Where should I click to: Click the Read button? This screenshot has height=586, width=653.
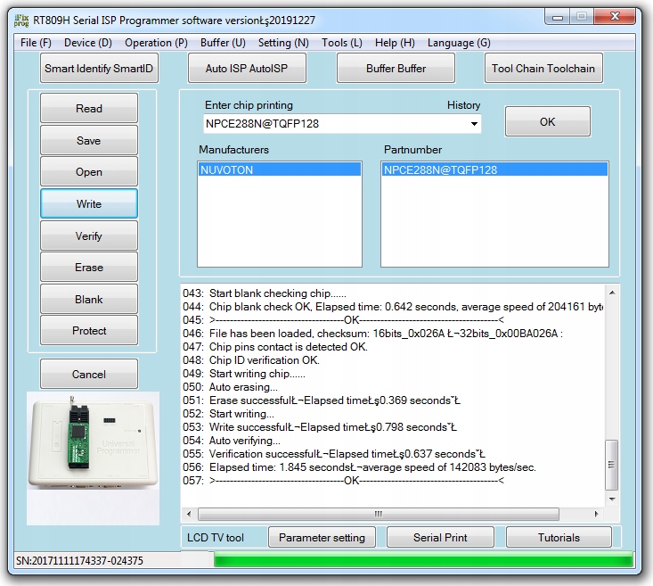pos(89,109)
